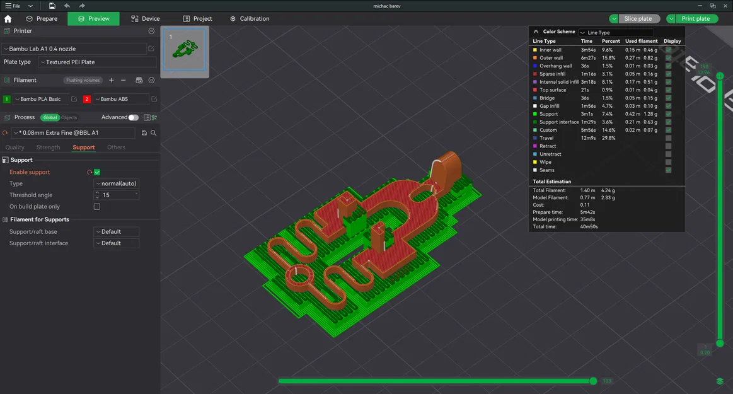Switch process scope to Global
The image size is (733, 394).
50,117
